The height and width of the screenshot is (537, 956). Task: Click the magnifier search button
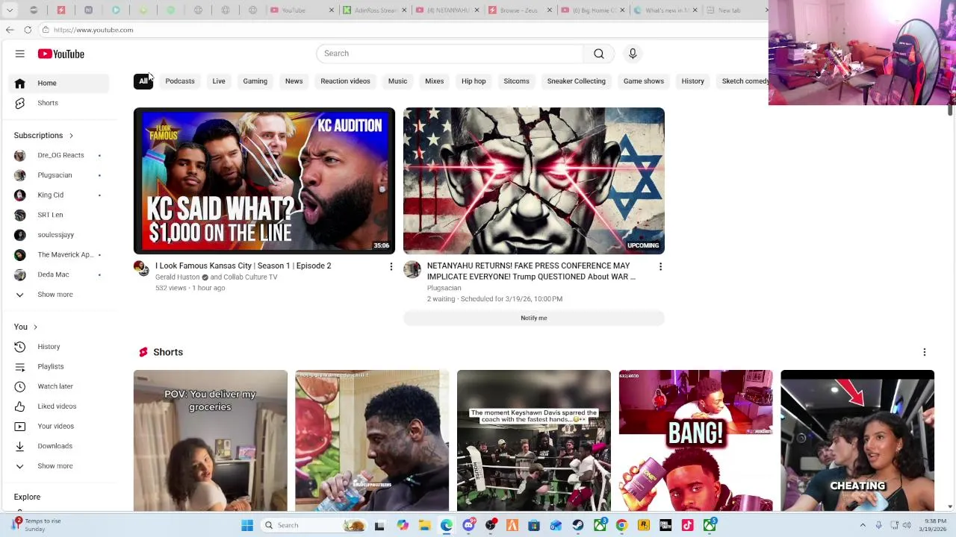[599, 54]
